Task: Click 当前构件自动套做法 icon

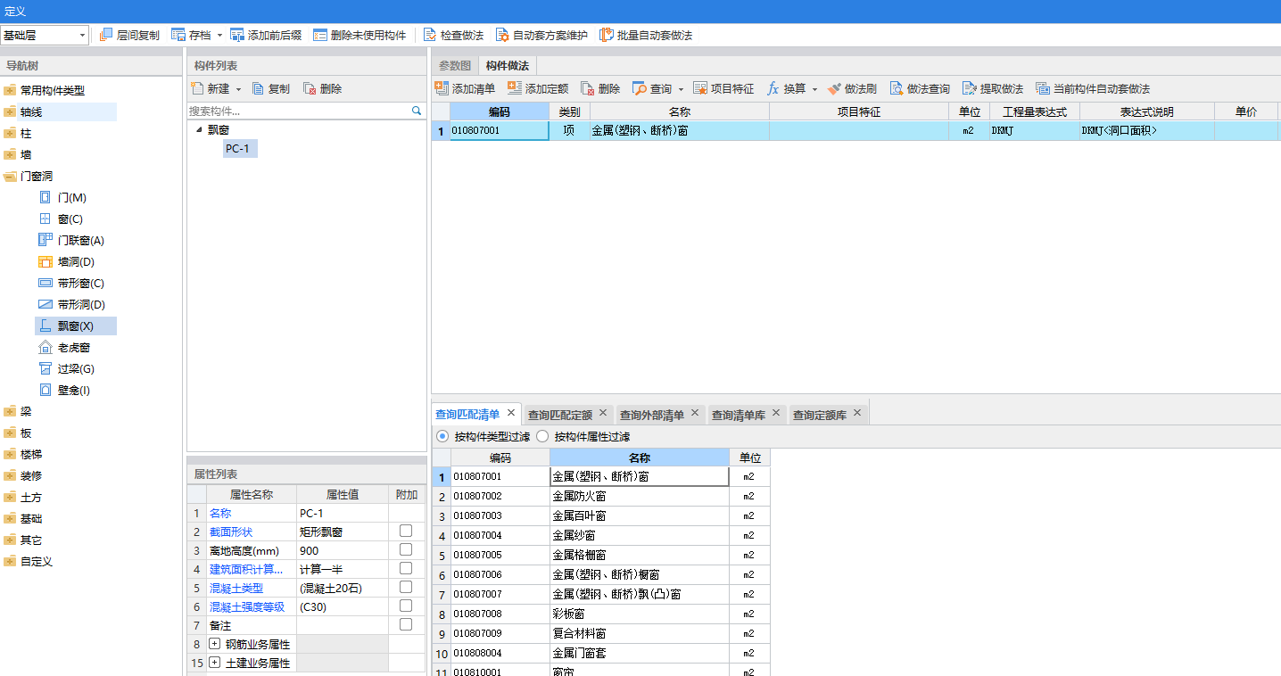Action: pos(1043,88)
